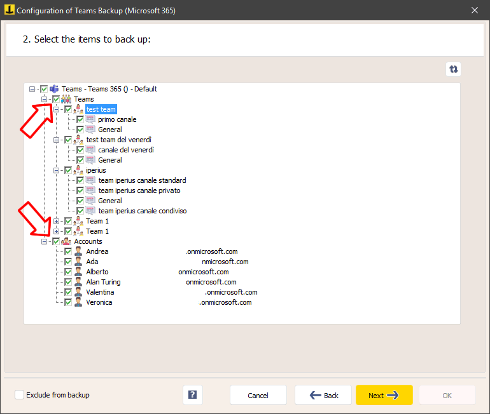Click the Iperius app icon in title bar
This screenshot has height=414, width=490.
tap(10, 10)
